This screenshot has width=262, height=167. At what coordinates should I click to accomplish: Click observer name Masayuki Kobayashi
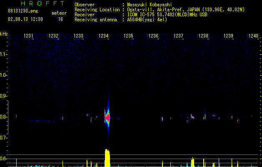(x=150, y=5)
